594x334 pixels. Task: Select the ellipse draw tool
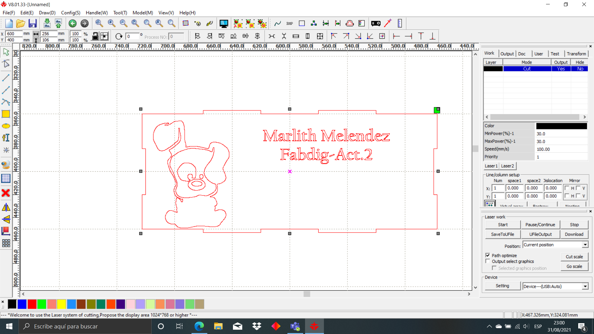point(6,126)
